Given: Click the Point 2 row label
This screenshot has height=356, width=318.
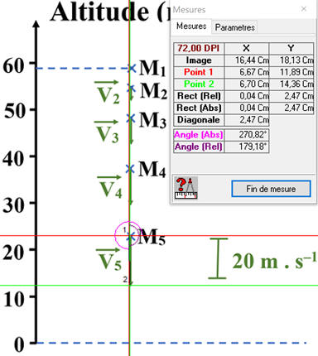Looking at the screenshot, I should pyautogui.click(x=199, y=84).
